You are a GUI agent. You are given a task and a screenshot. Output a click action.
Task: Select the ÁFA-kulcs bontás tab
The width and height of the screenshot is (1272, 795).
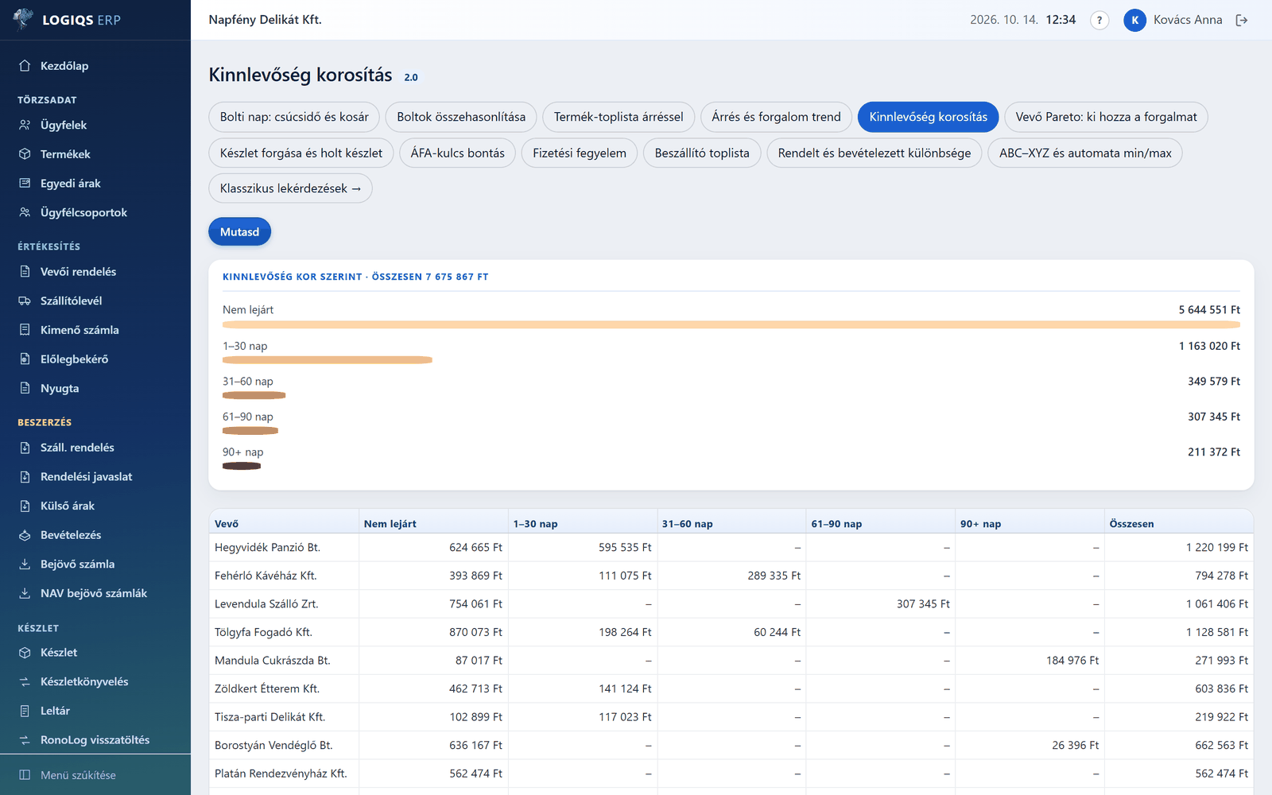point(457,153)
